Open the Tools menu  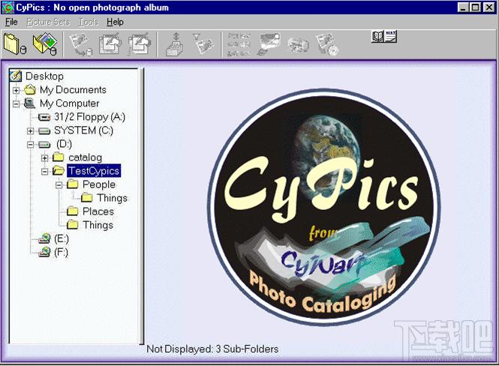click(x=88, y=22)
